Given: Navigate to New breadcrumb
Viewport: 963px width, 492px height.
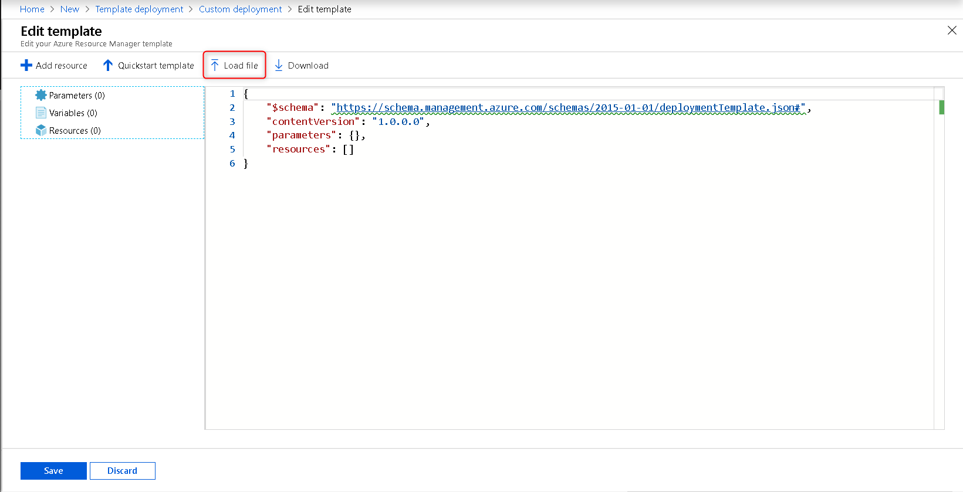Looking at the screenshot, I should pos(69,9).
